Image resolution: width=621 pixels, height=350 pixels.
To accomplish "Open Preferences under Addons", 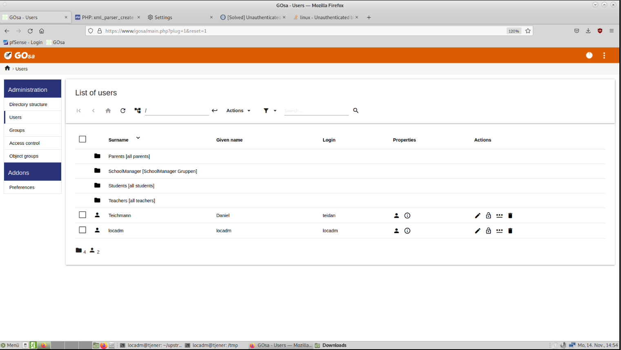I will [33, 187].
